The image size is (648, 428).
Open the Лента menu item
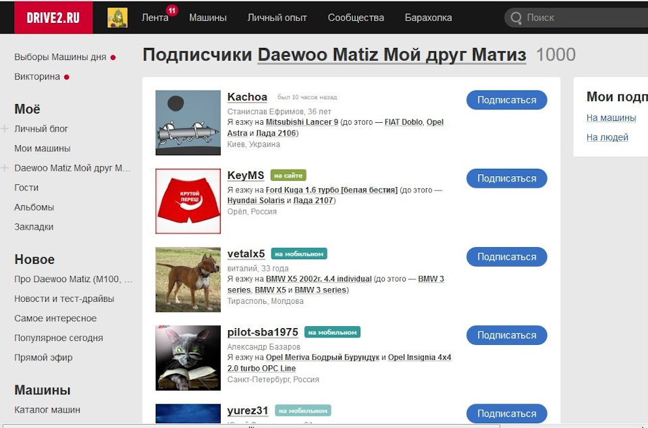pos(155,18)
